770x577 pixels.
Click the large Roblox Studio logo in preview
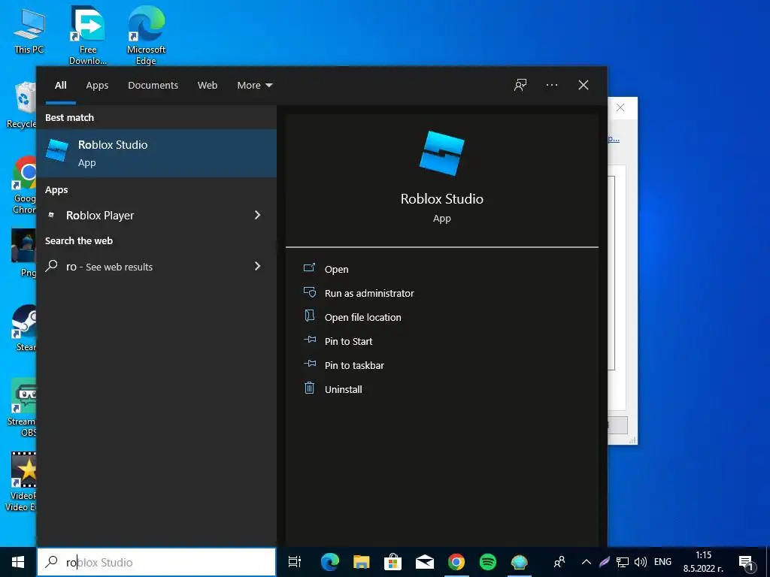click(441, 153)
